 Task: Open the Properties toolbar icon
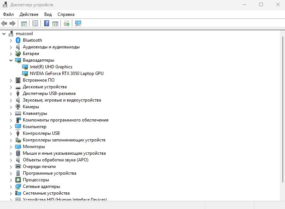(35, 23)
